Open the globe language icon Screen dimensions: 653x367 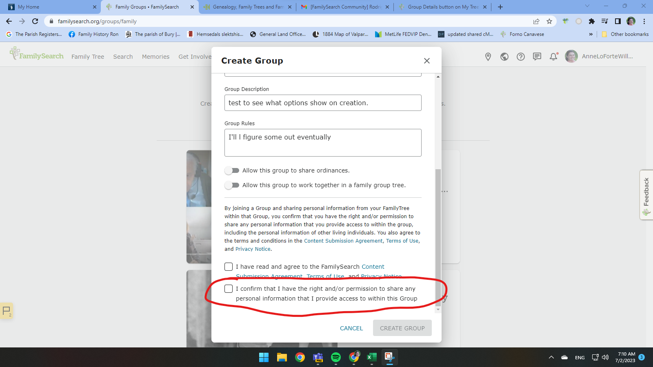click(504, 57)
